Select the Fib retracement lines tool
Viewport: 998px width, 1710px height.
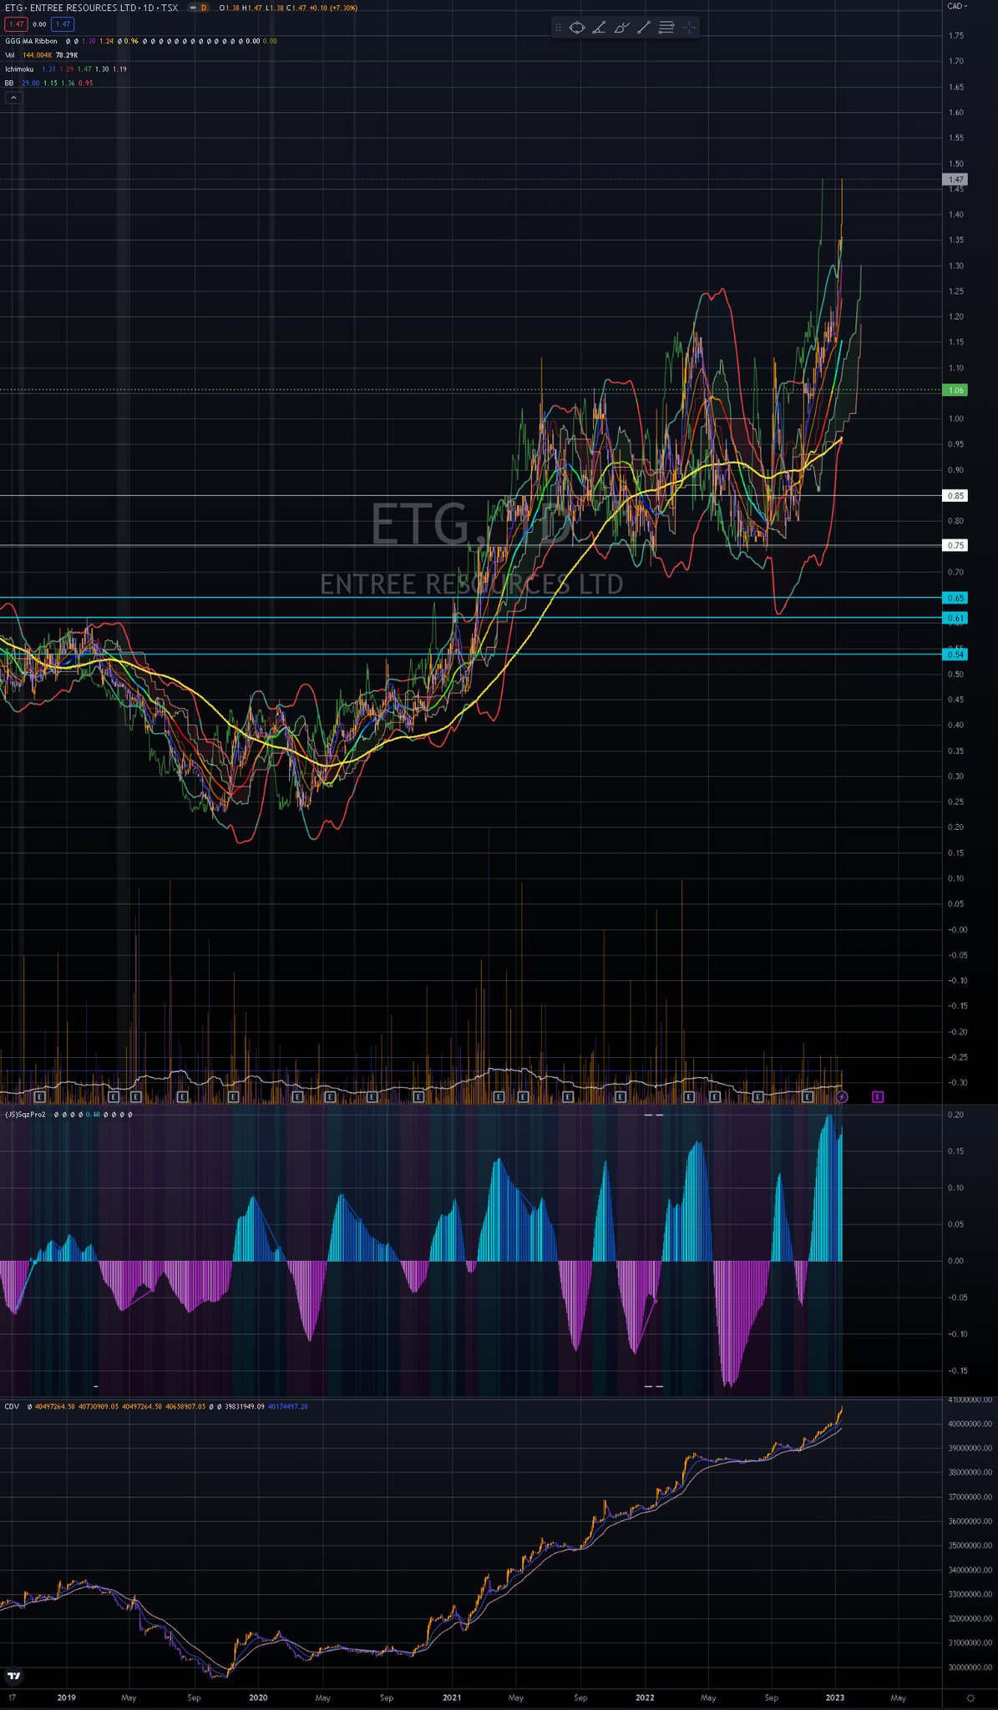pos(666,28)
